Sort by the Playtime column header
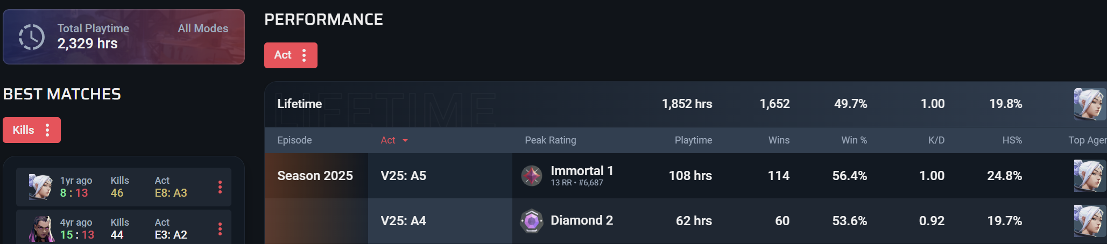1107x244 pixels. click(x=693, y=140)
